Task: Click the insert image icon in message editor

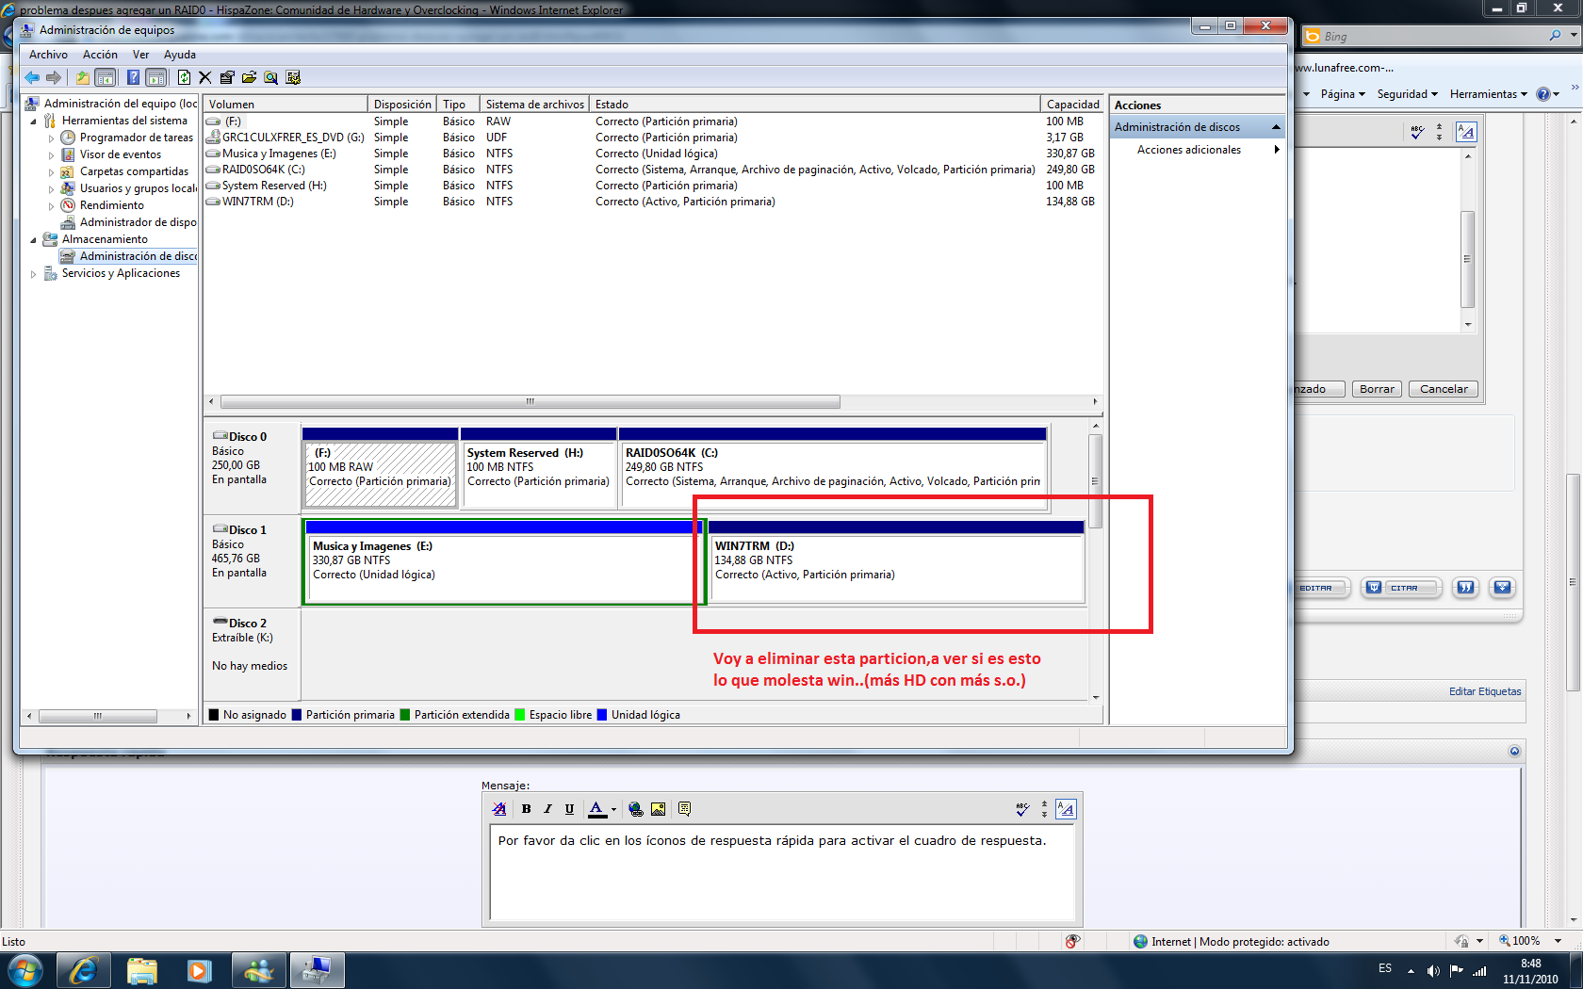Action: click(x=658, y=809)
